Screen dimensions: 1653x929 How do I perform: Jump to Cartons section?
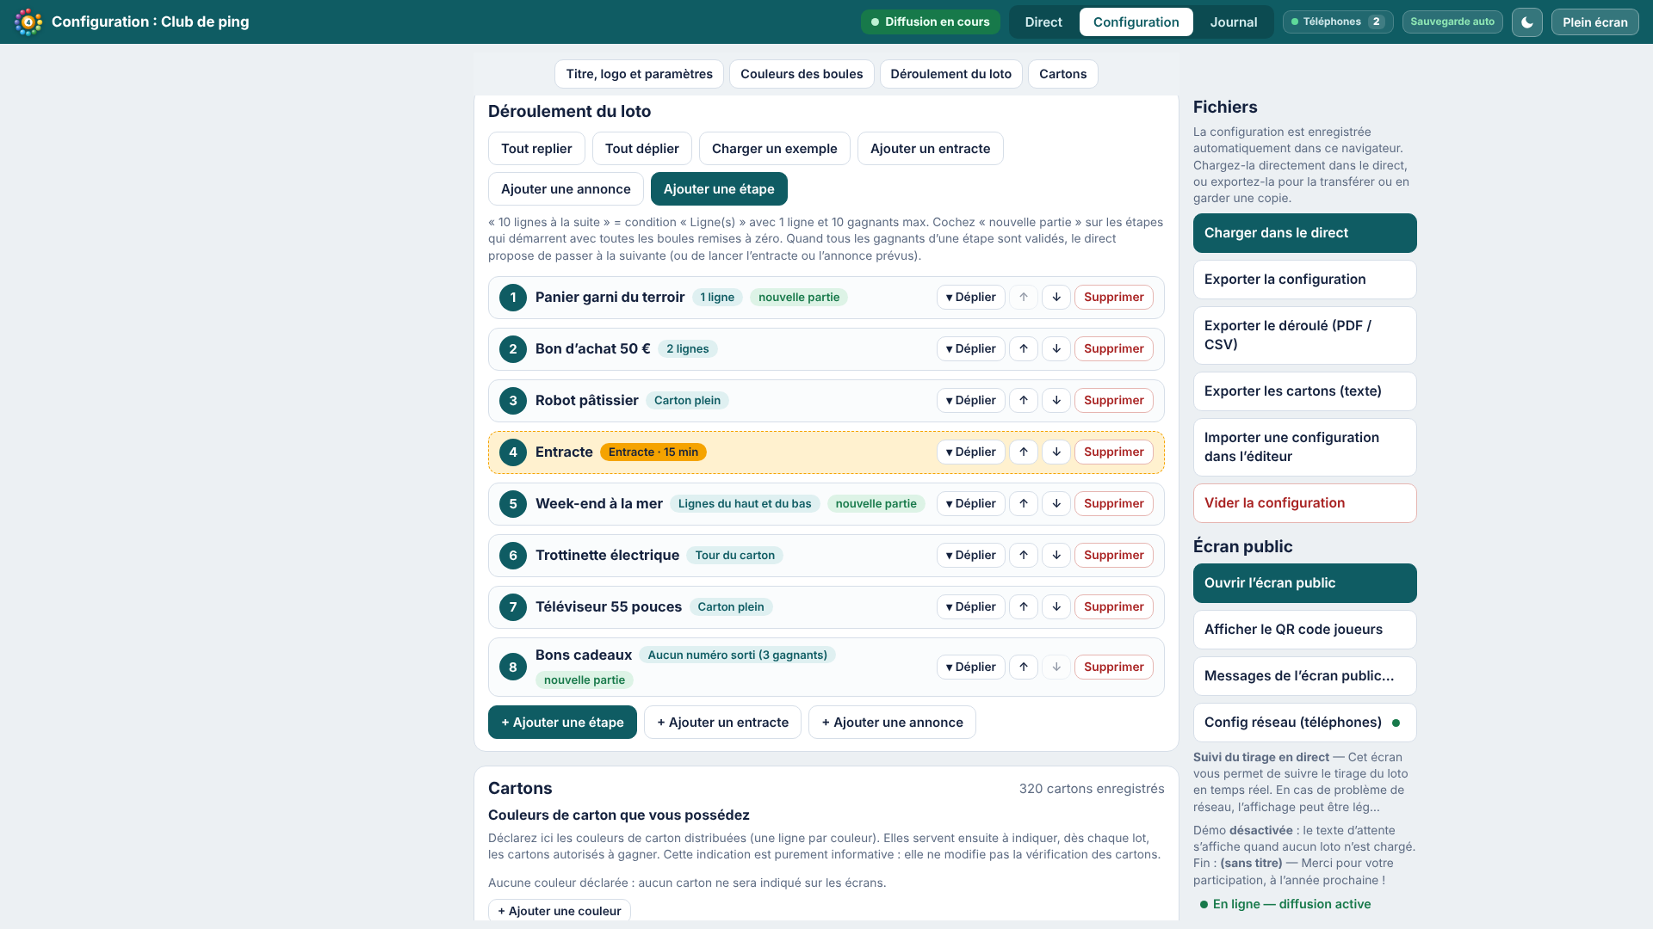pos(1062,74)
